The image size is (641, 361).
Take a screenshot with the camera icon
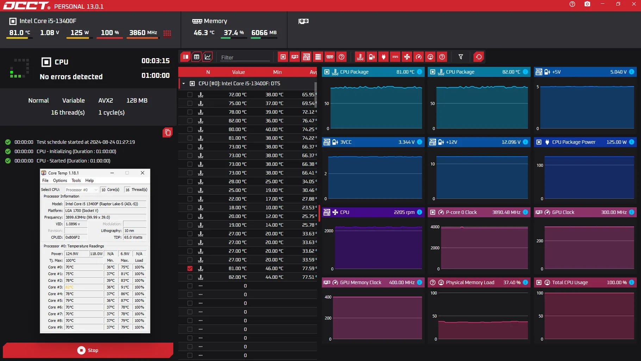tap(587, 4)
